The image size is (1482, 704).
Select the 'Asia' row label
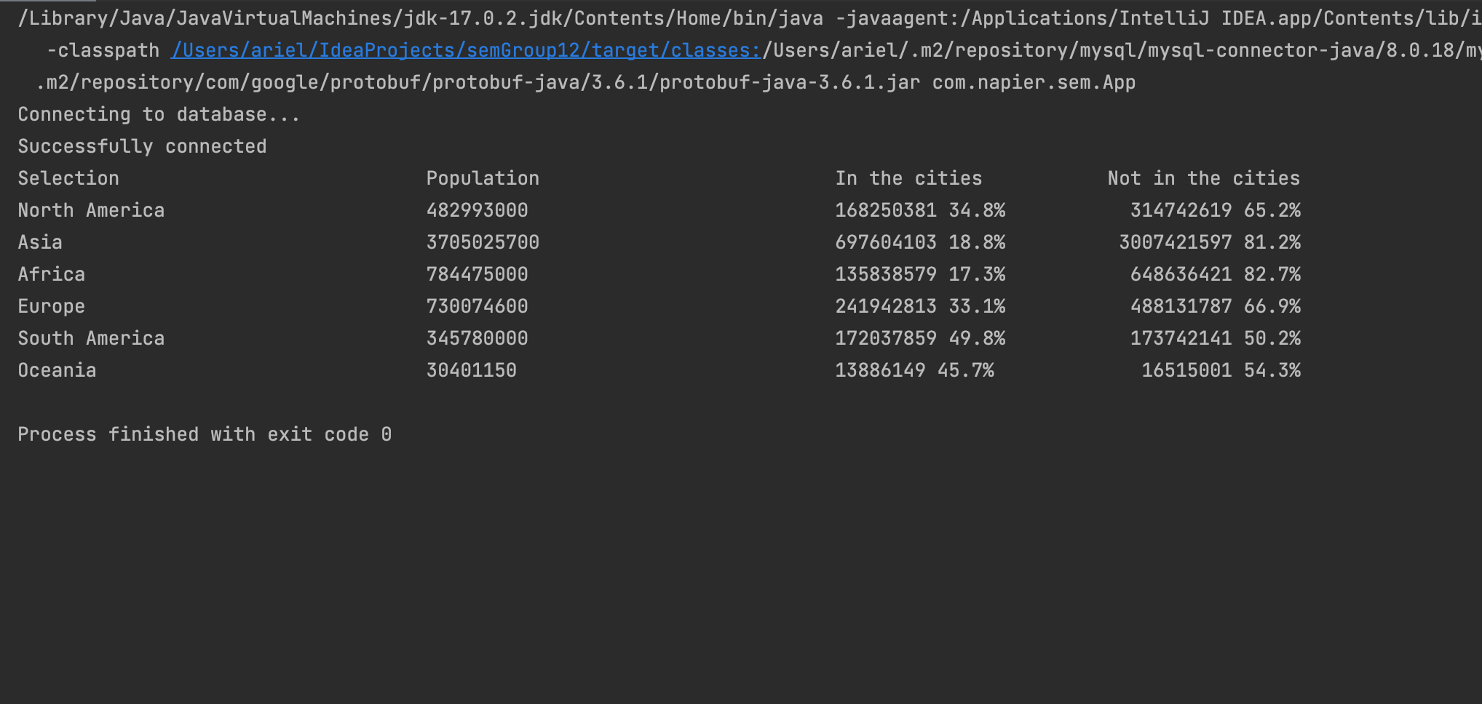point(40,242)
